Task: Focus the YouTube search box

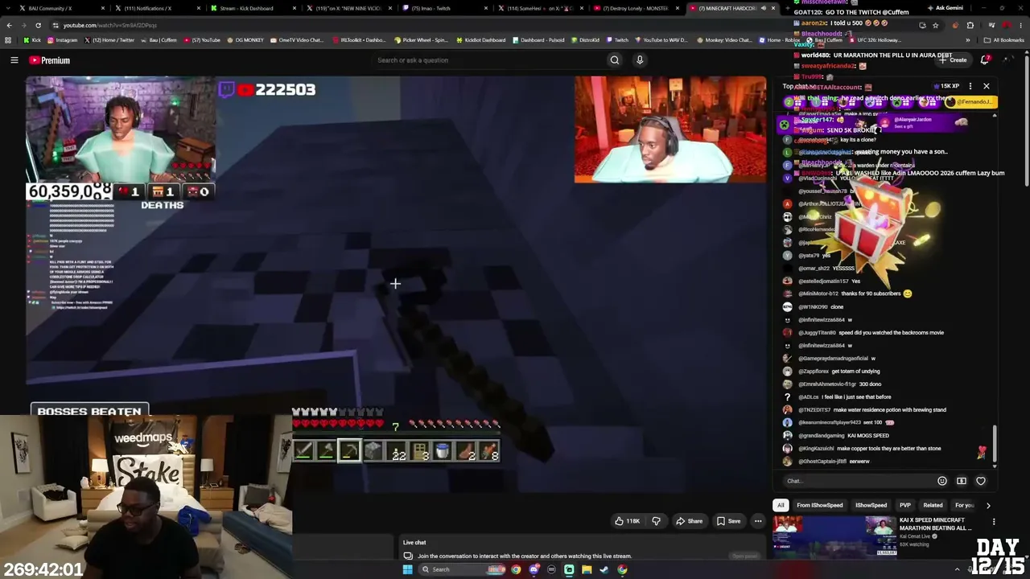Action: [x=491, y=60]
